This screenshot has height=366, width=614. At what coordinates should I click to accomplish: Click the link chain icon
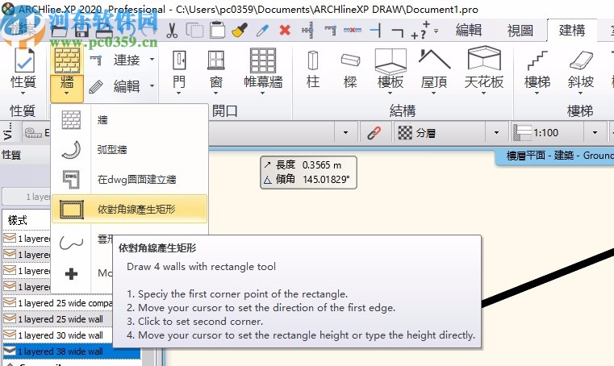pyautogui.click(x=374, y=133)
